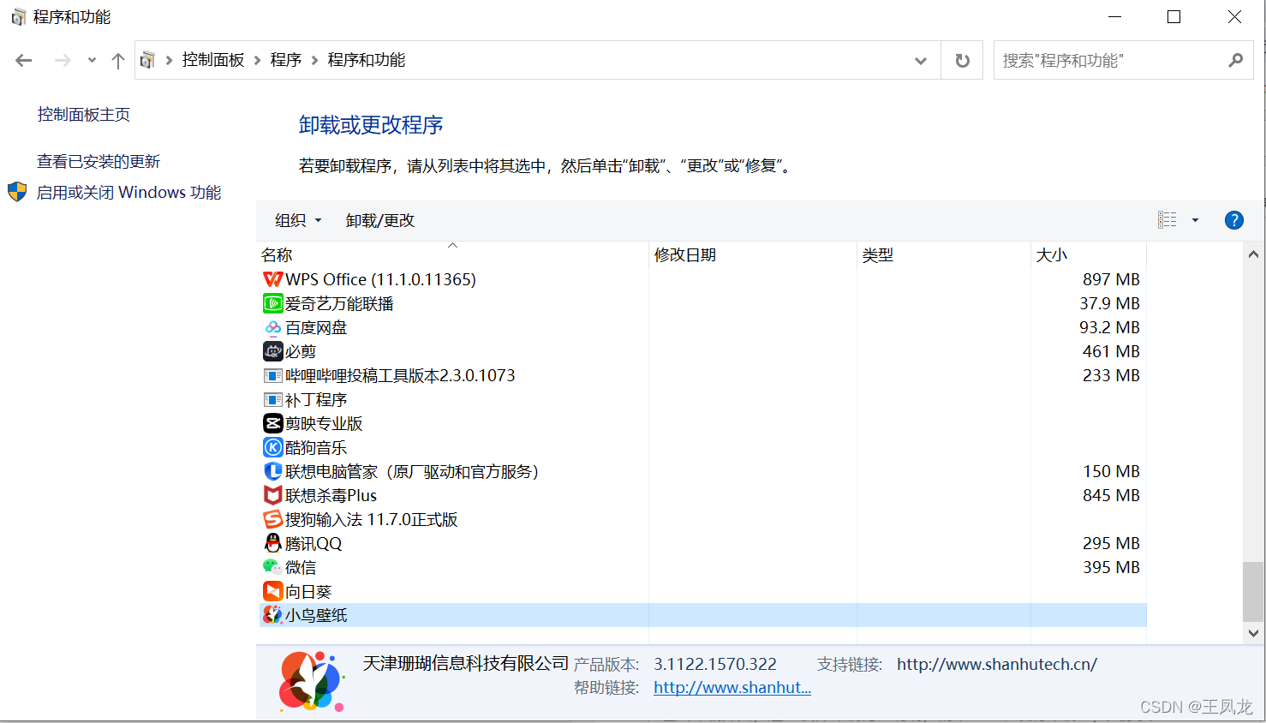
Task: Go up one level with the up arrow
Action: pos(118,60)
